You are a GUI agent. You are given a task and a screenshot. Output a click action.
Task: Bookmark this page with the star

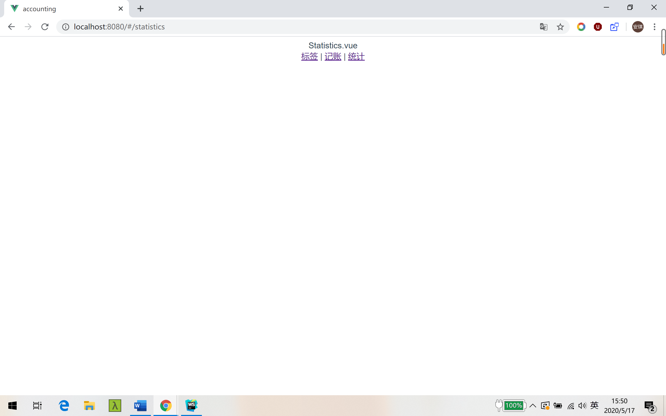(x=560, y=27)
